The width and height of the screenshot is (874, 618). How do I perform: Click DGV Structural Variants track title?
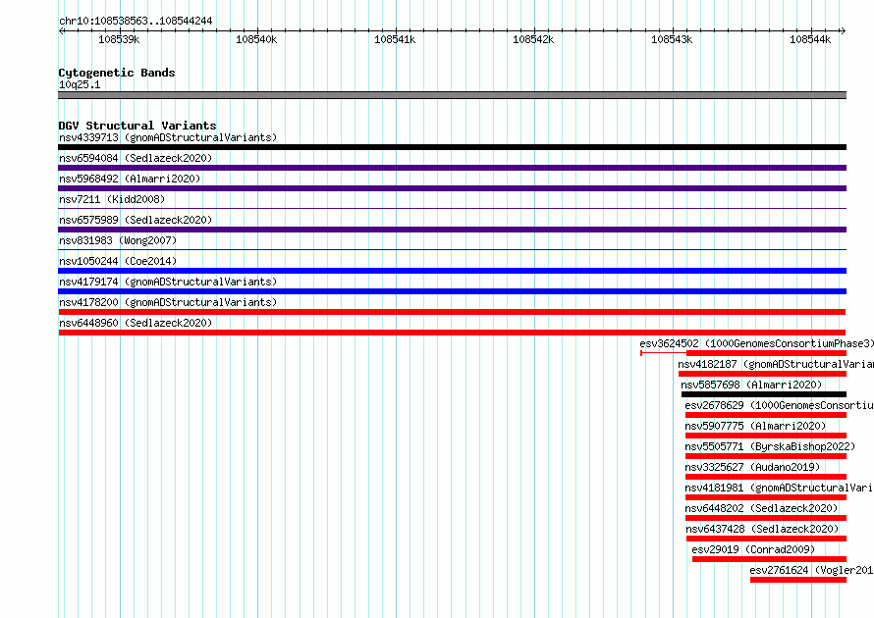tap(137, 126)
